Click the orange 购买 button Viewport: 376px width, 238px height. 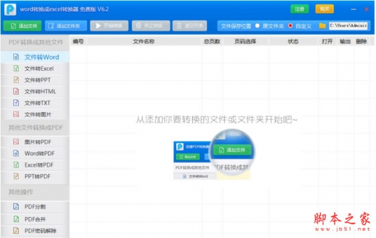pyautogui.click(x=325, y=9)
